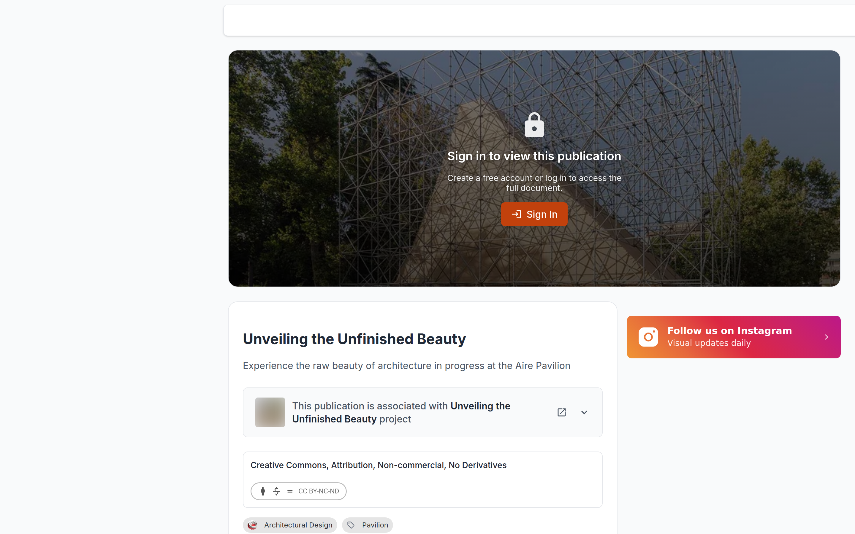Click the Sign In button

(534, 214)
